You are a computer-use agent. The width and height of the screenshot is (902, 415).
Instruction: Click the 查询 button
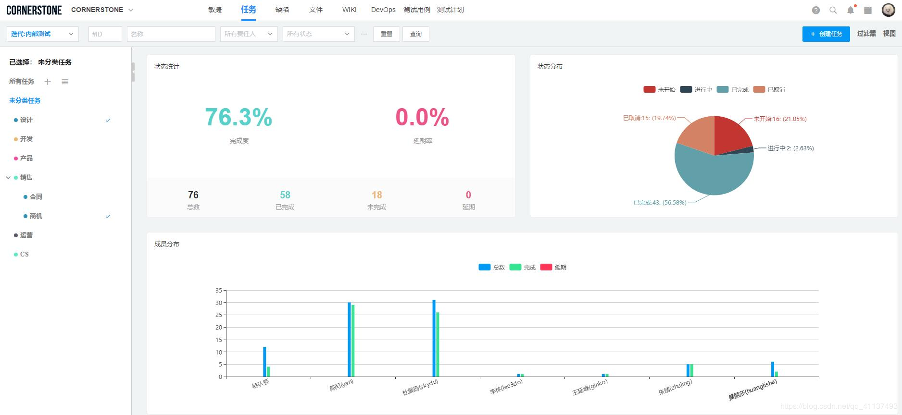point(416,34)
